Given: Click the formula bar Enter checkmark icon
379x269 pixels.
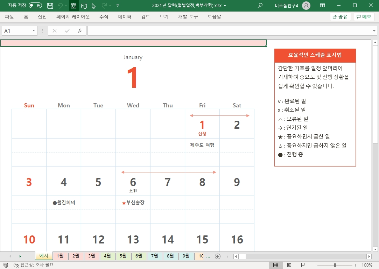Looking at the screenshot, I should (x=67, y=31).
